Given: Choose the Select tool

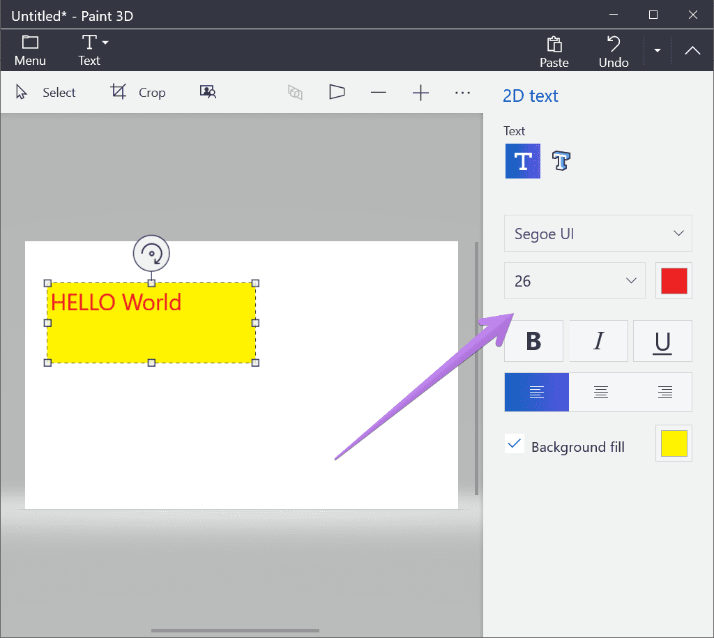Looking at the screenshot, I should point(45,93).
